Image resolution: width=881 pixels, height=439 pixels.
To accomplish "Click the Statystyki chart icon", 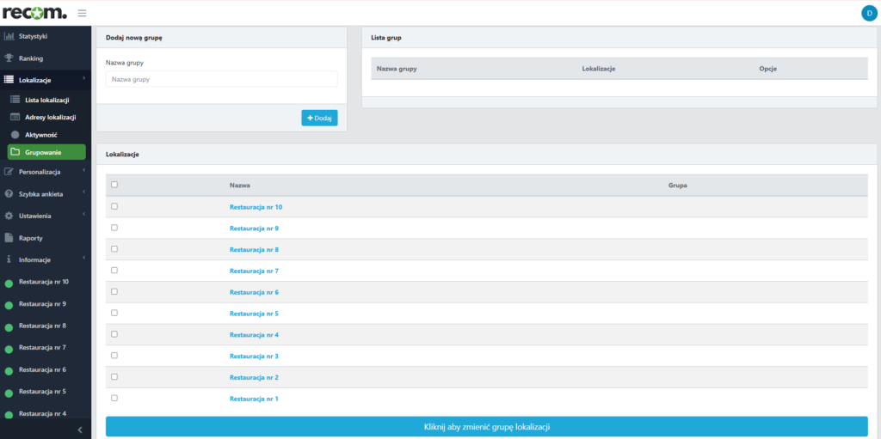I will click(9, 36).
